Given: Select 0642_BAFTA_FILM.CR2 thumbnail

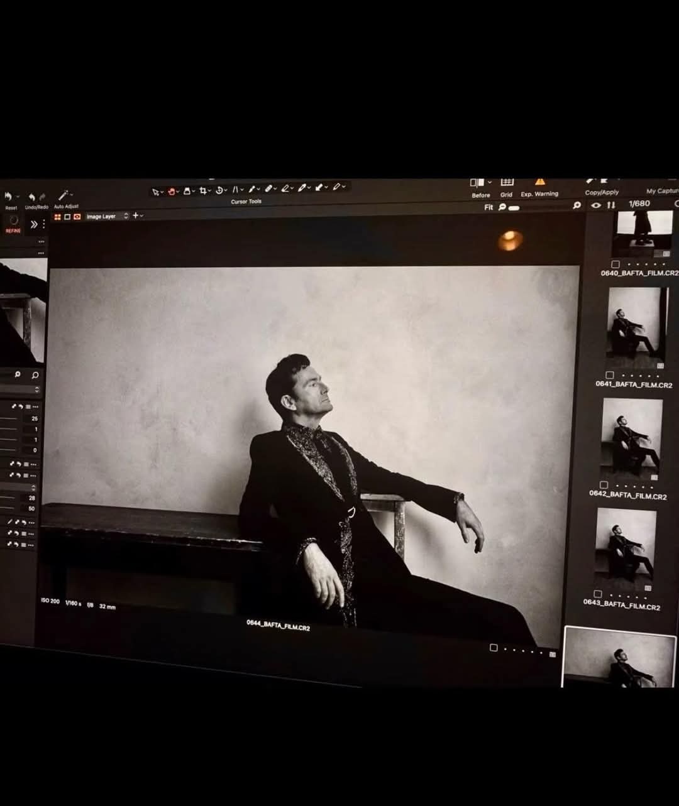Looking at the screenshot, I should (632, 438).
